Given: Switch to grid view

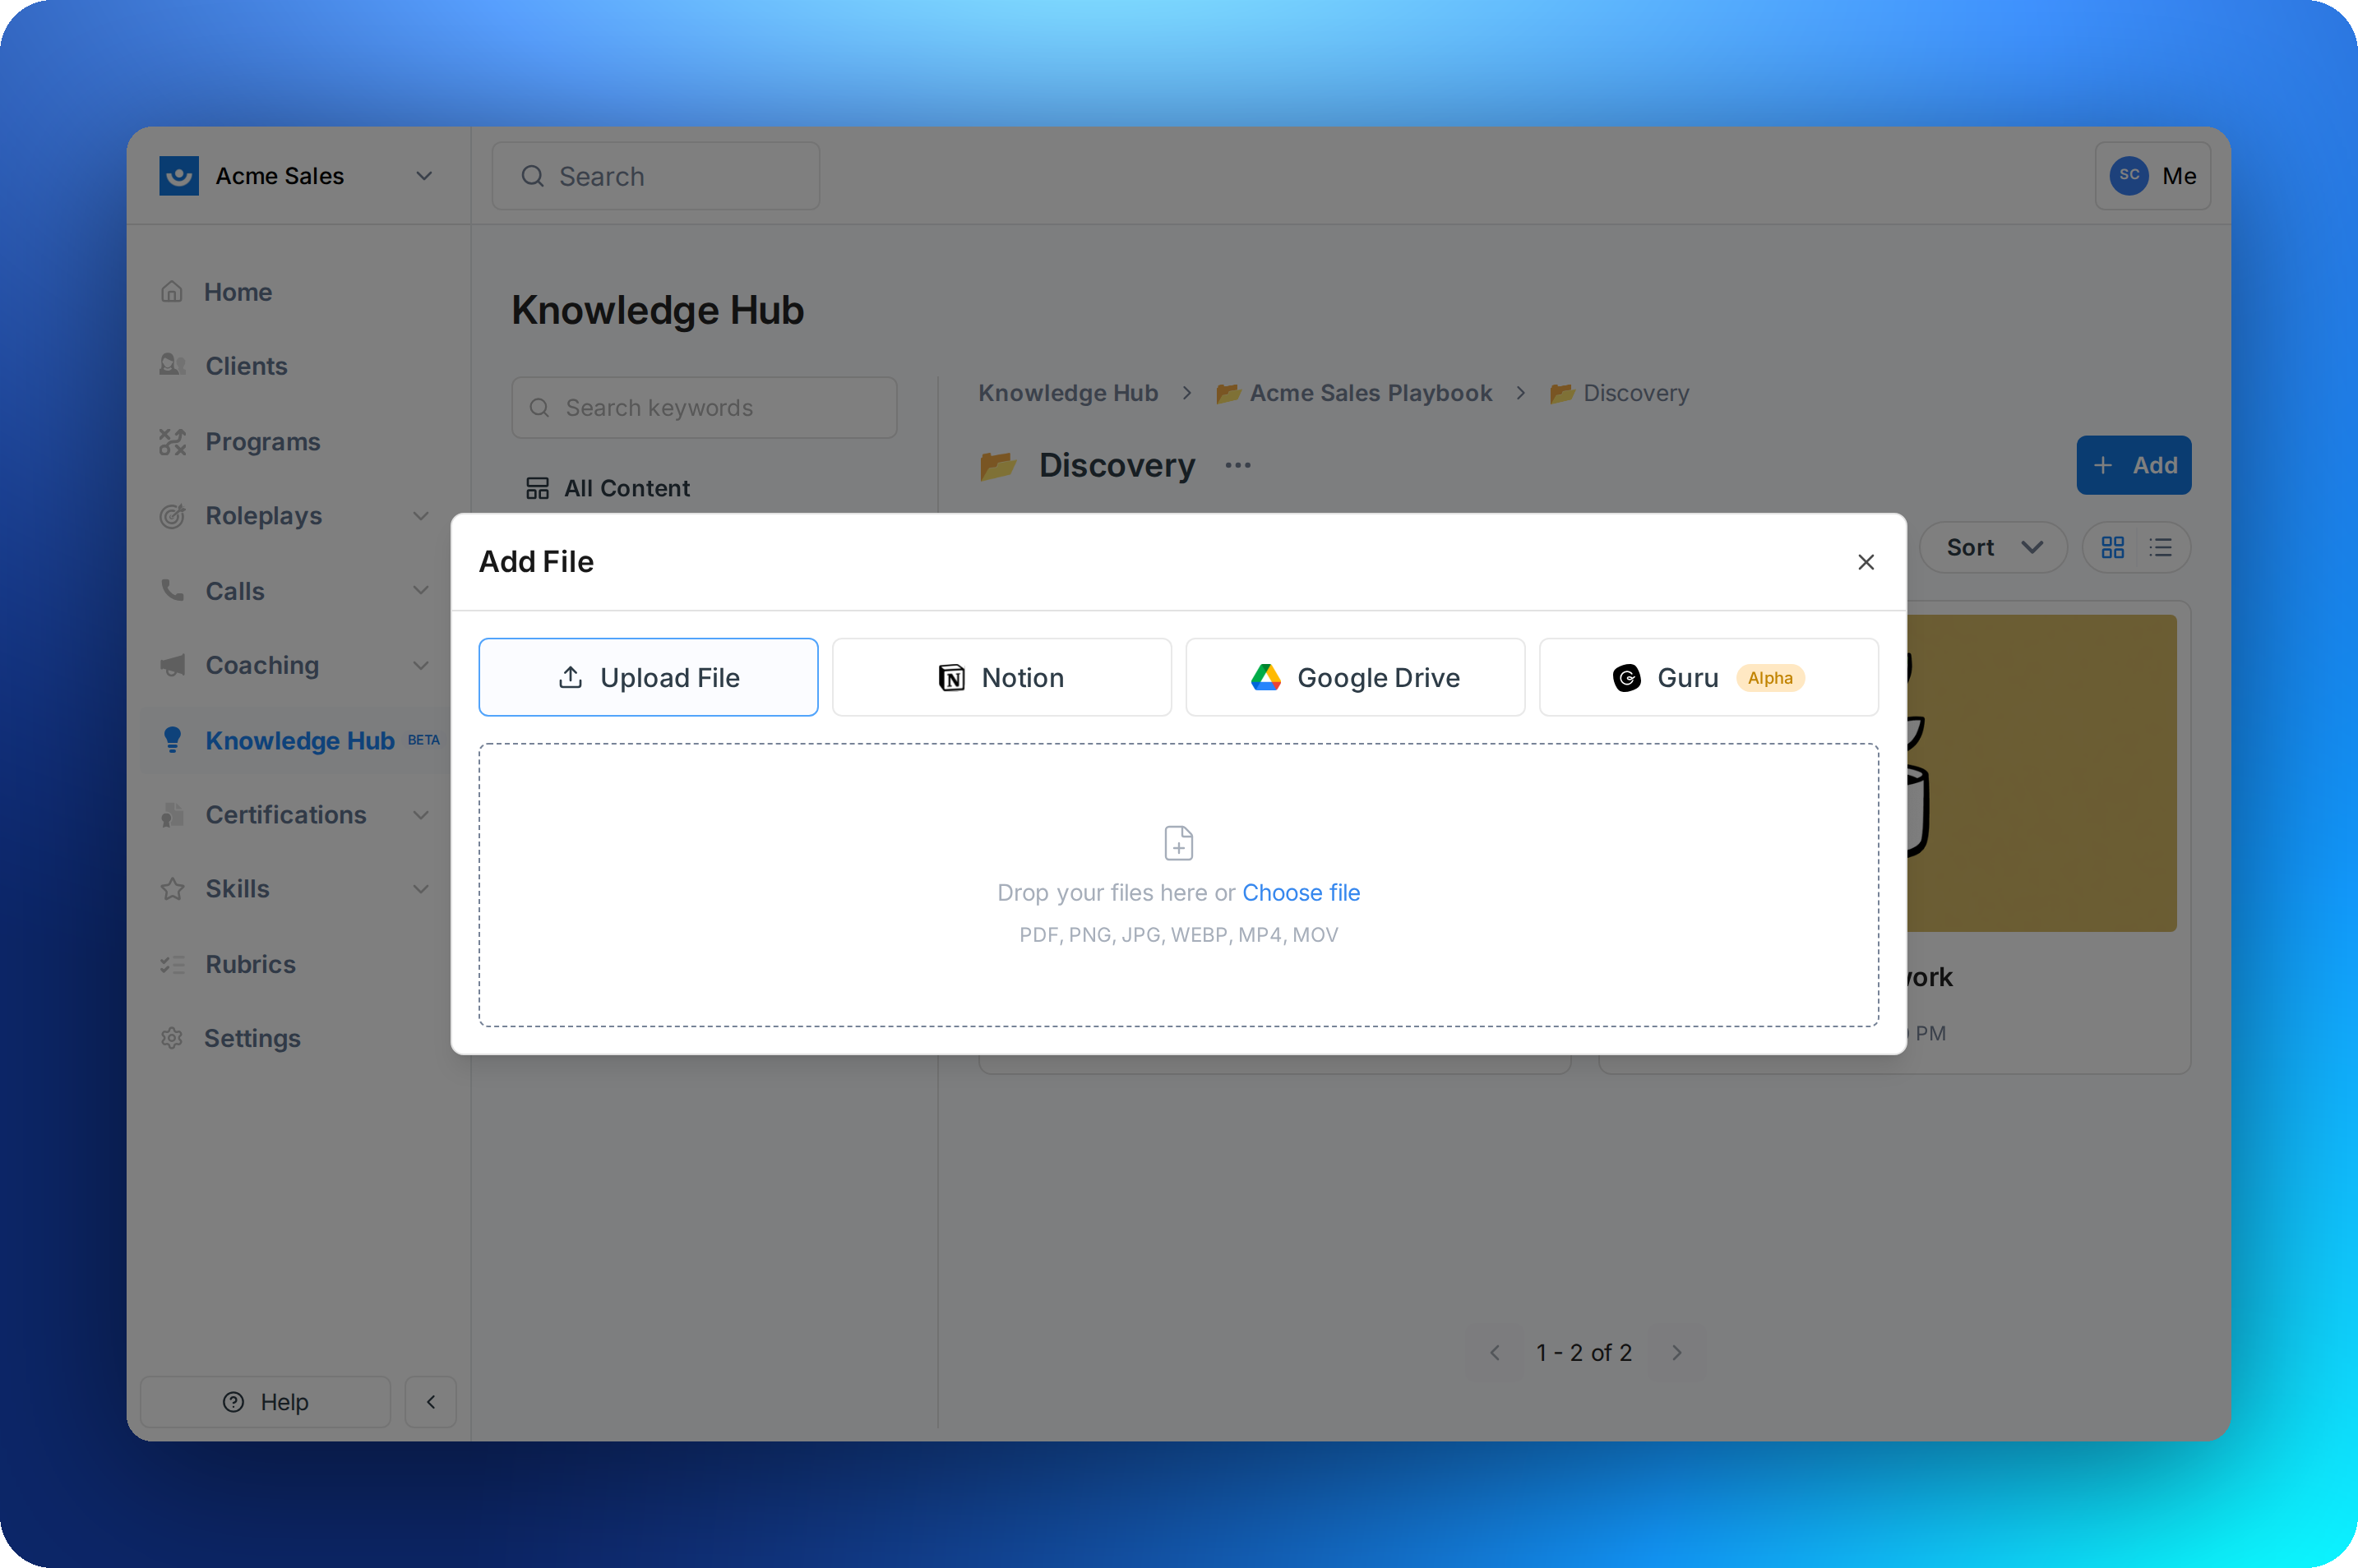Looking at the screenshot, I should click(x=2112, y=547).
